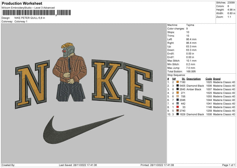Click code 1055 in the stop 5 row
The width and height of the screenshot is (237, 168).
209,96
